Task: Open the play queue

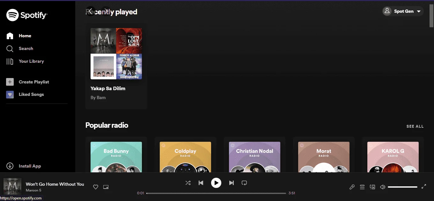Action: coord(362,187)
